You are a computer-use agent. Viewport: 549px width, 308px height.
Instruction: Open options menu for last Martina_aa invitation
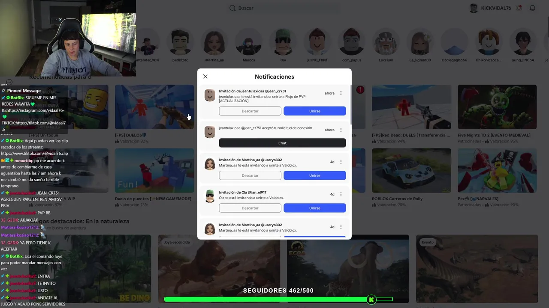341,227
